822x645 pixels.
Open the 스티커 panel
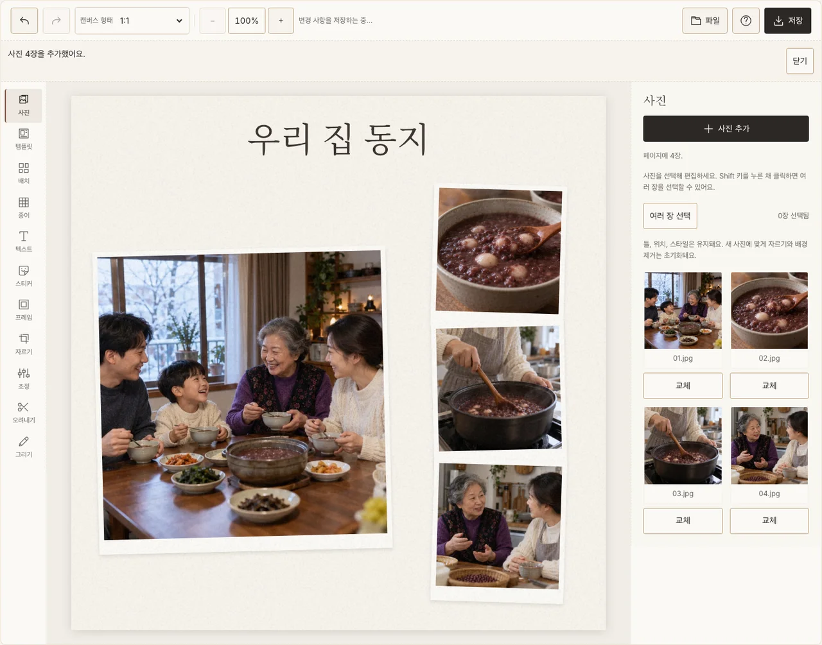pyautogui.click(x=24, y=276)
